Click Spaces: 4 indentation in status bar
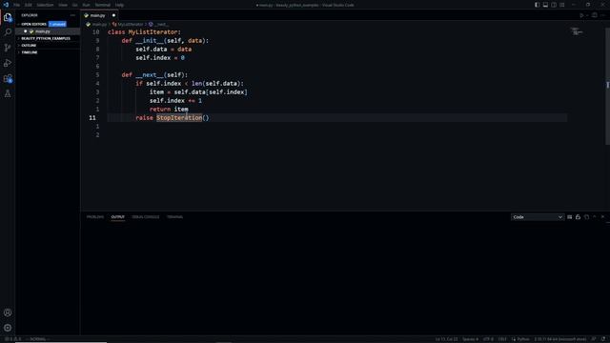 pyautogui.click(x=470, y=339)
